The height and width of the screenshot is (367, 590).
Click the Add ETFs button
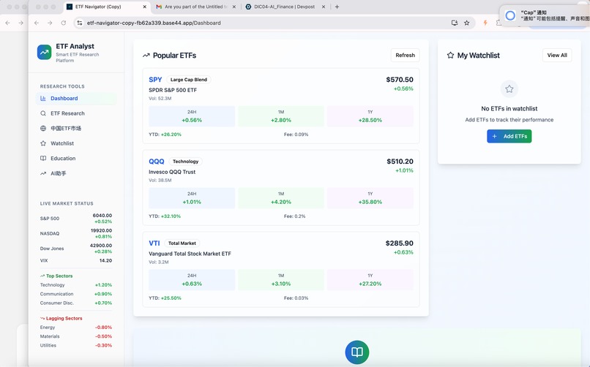pyautogui.click(x=509, y=137)
